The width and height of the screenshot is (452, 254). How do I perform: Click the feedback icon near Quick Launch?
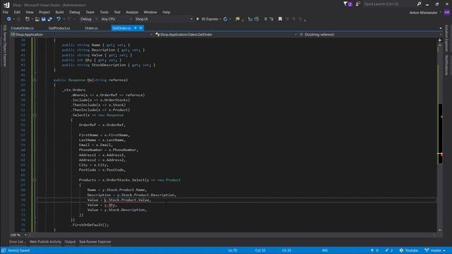point(358,4)
